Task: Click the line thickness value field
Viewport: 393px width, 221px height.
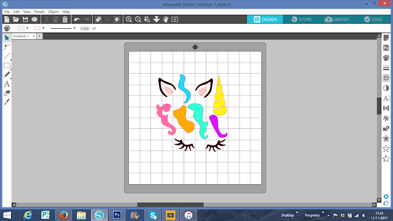Action: coord(85,29)
